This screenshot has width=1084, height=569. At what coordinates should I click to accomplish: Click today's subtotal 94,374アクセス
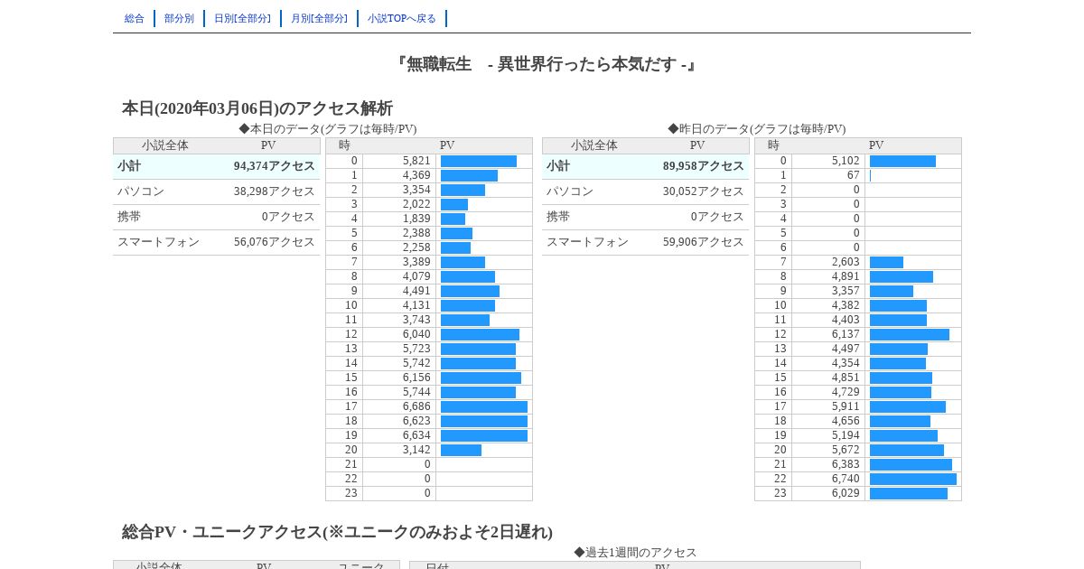coord(275,166)
